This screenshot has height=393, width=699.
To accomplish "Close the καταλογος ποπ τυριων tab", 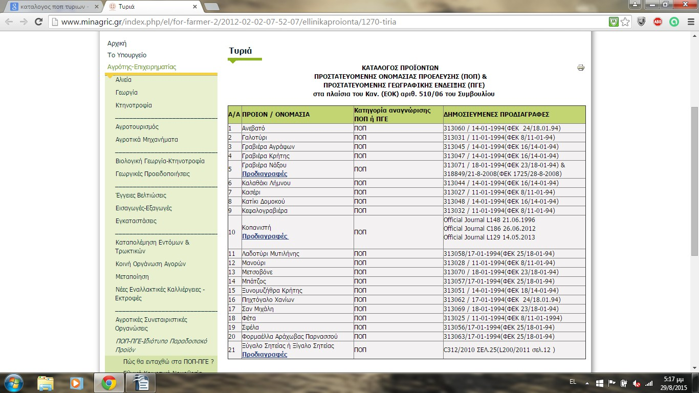I will coord(97,7).
